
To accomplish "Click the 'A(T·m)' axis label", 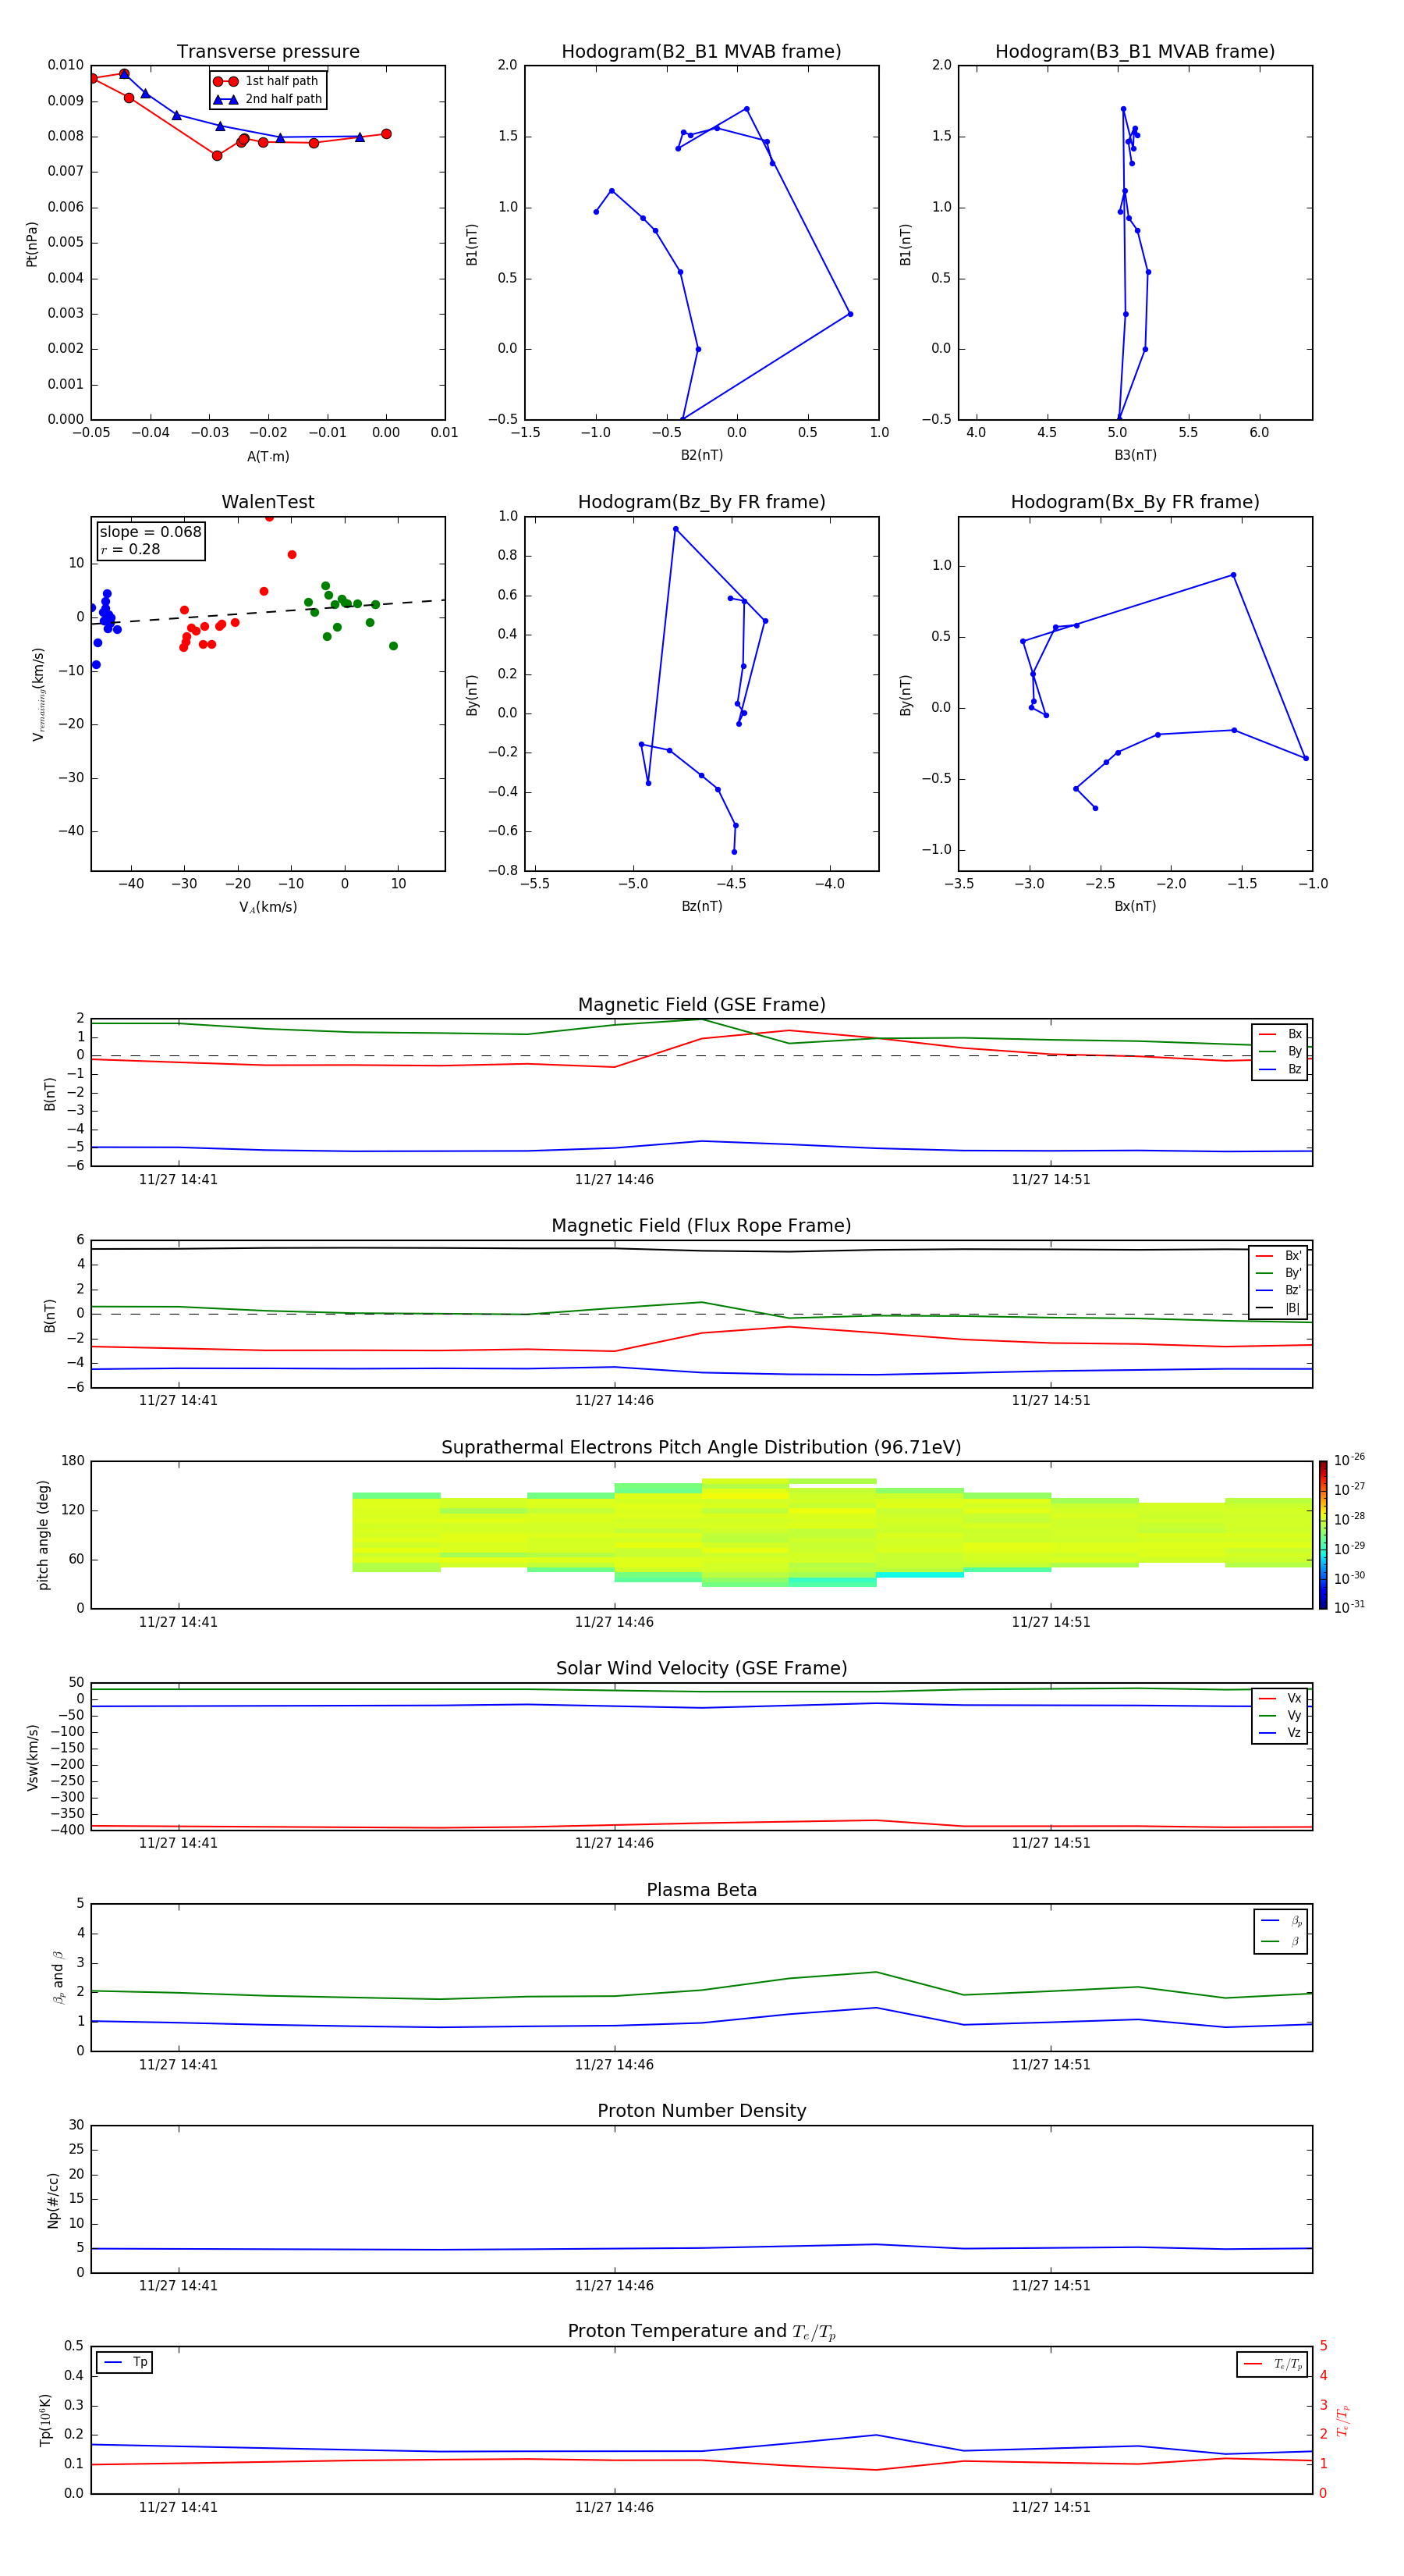I will point(268,457).
